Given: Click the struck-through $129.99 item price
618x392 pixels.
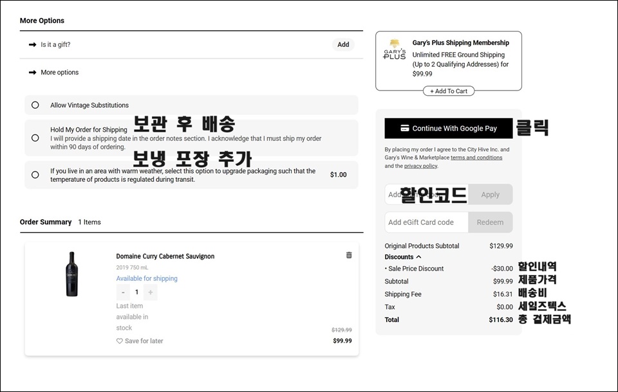Looking at the screenshot, I should 342,330.
